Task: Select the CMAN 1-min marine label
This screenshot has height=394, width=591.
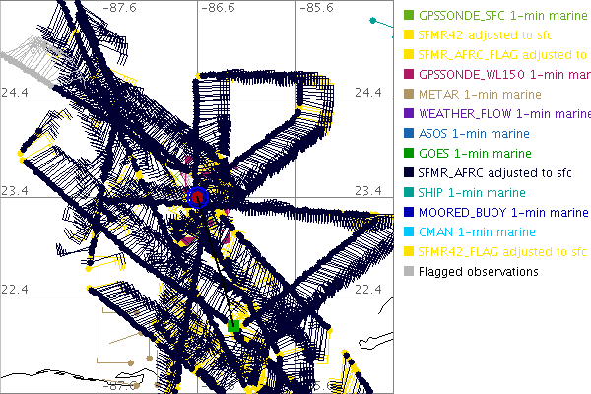Action: pos(475,231)
